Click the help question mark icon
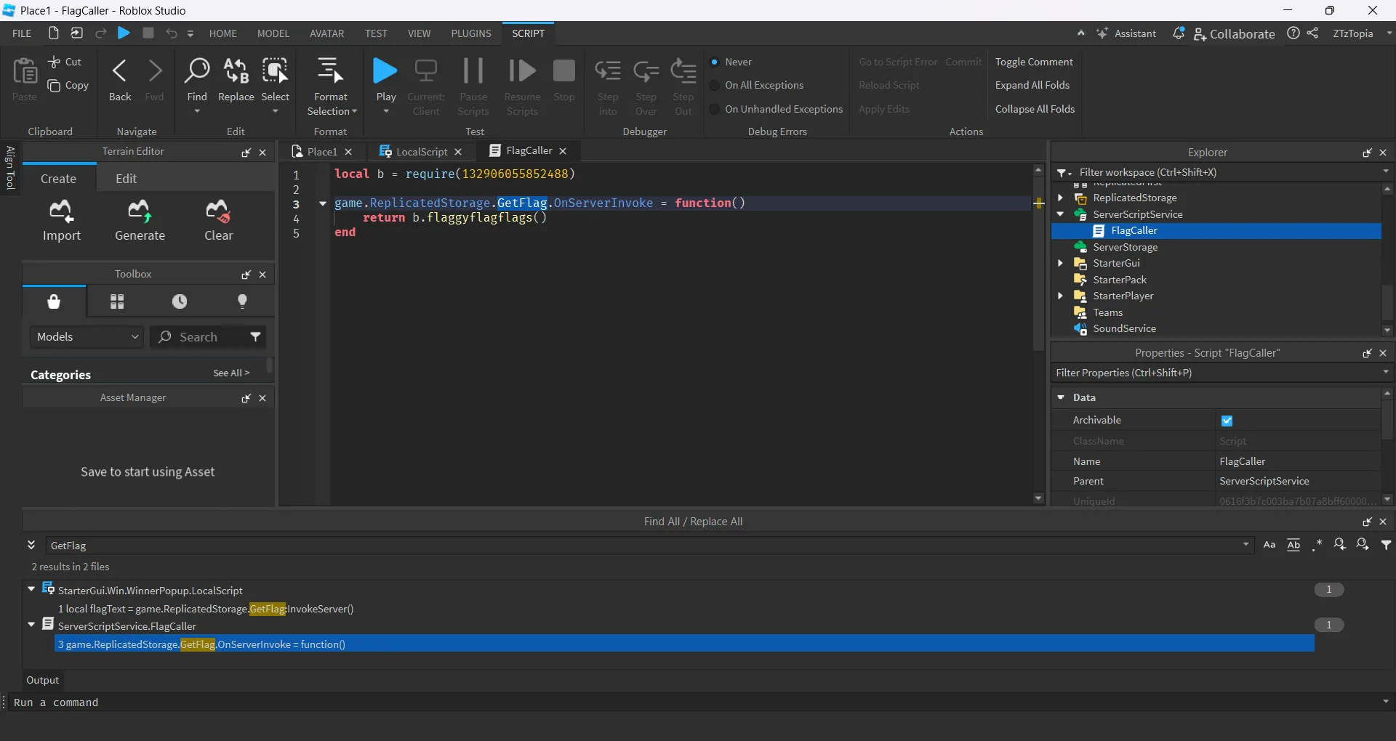1396x741 pixels. [x=1293, y=33]
